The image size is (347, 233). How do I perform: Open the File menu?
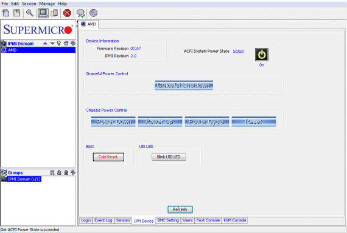pos(4,4)
